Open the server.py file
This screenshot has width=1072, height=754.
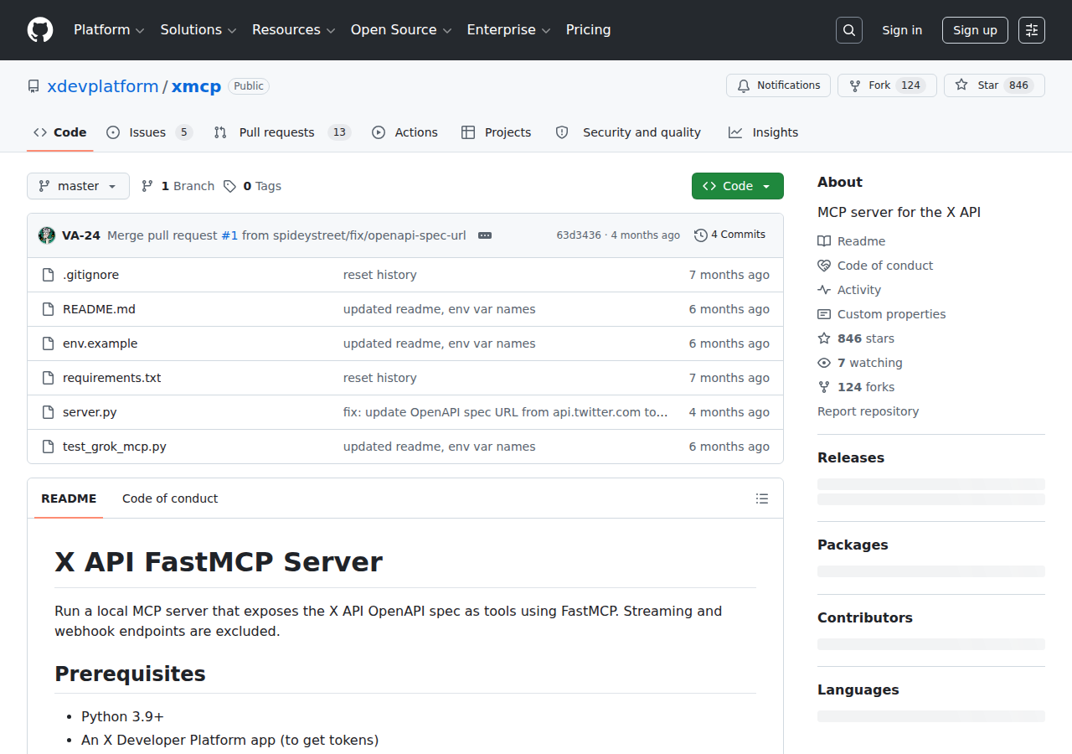click(90, 412)
